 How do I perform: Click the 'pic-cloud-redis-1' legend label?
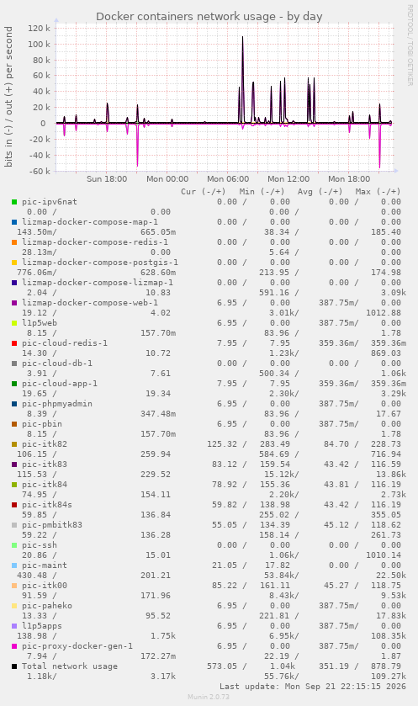65,343
